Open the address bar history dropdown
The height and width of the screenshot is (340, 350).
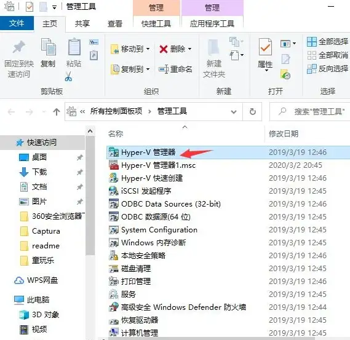[x=234, y=112]
